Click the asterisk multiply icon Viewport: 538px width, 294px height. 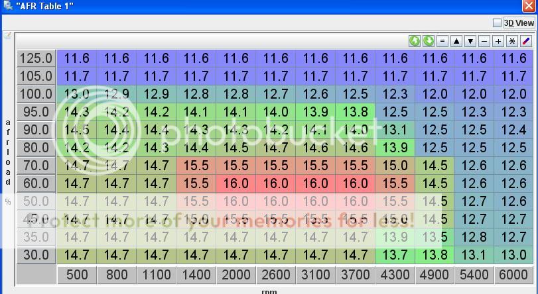[512, 41]
